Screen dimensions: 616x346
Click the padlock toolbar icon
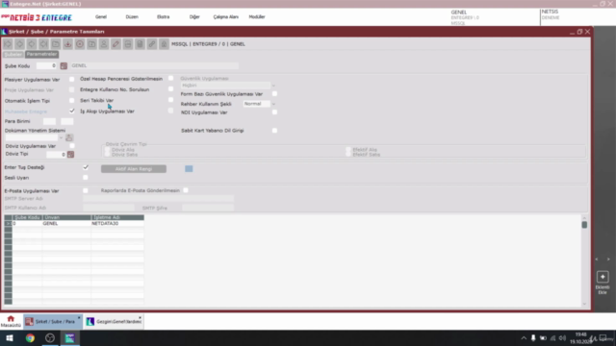click(x=164, y=44)
